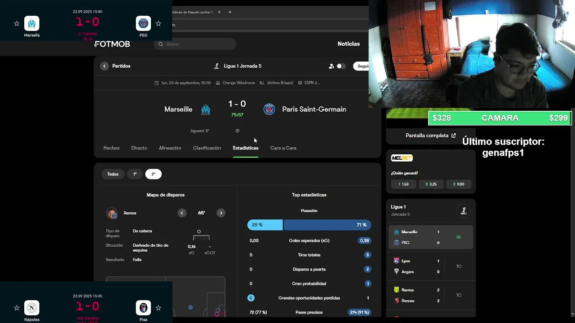This screenshot has height=323, width=575.
Task: Open Ligue 1 Jornada 5 link
Action: click(238, 66)
